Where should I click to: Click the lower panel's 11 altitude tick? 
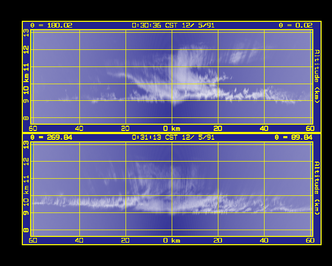[26, 179]
